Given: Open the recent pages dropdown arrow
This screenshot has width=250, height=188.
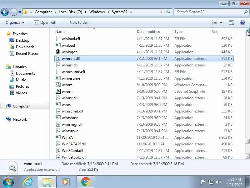Looking at the screenshot, I should tap(20, 12).
